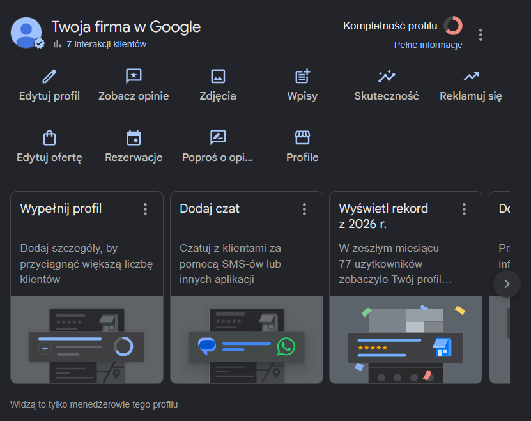Click Edytuj ofertę label text
Viewport: 531px width, 421px height.
pos(49,158)
